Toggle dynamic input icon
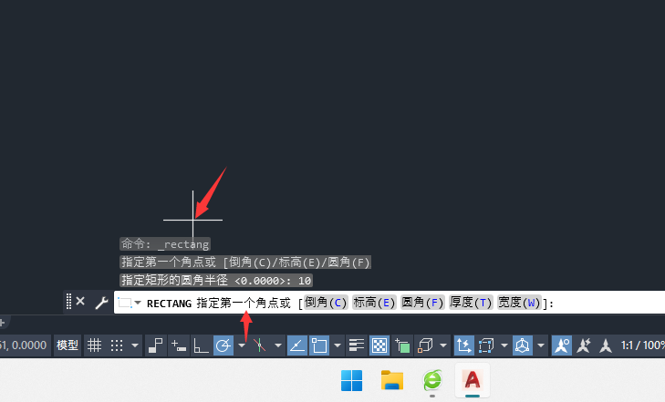 (179, 345)
